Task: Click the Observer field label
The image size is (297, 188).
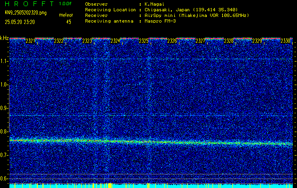Action: [96, 4]
